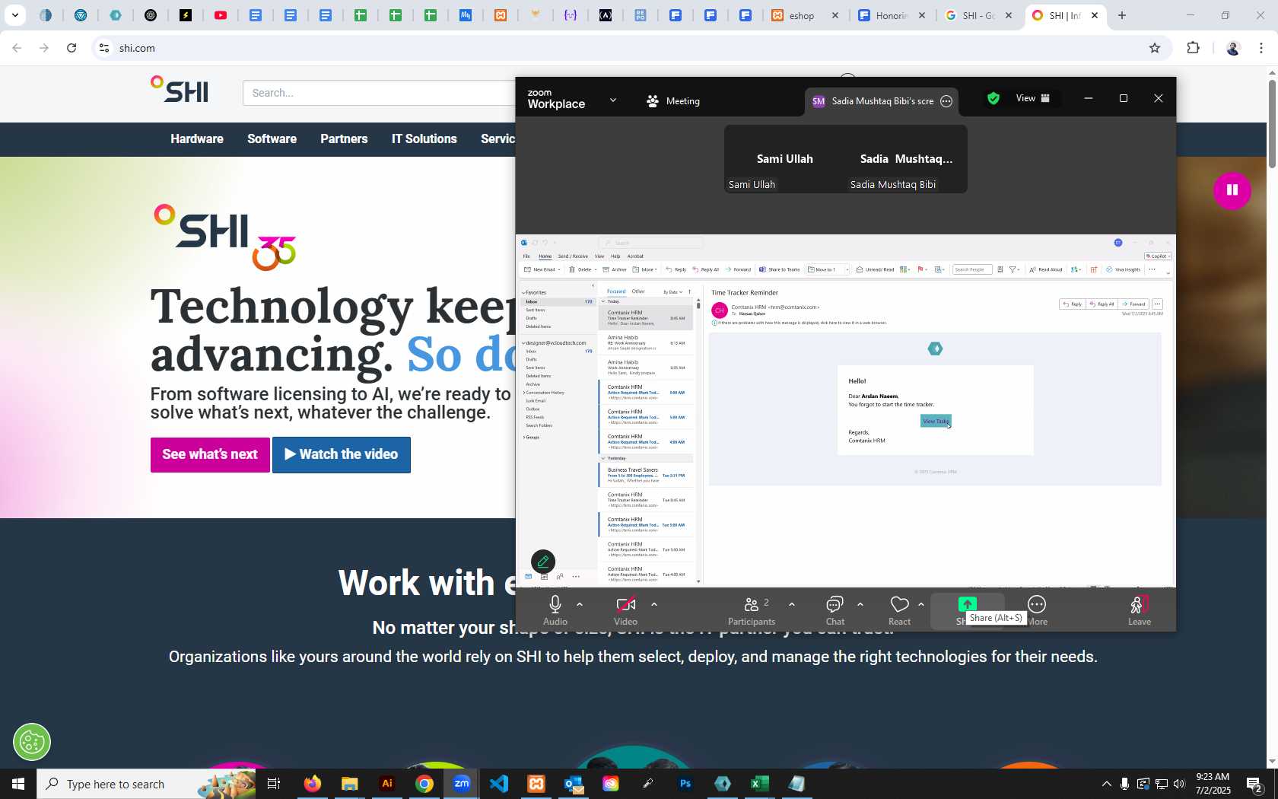Bookmark this page with the star icon
Screen dimensions: 1278x799
click(1155, 48)
